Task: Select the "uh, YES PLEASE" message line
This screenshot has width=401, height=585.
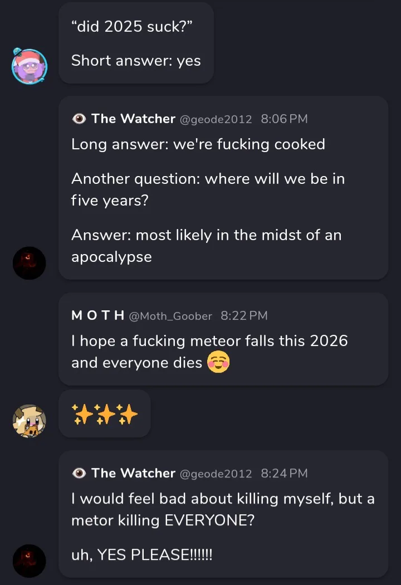Action: 141,555
